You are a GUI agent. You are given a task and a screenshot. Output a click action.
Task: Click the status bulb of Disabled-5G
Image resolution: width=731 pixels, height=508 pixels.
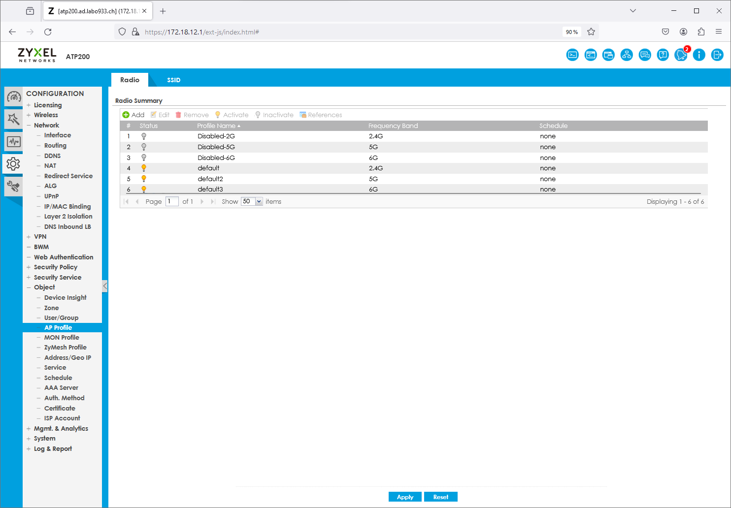pyautogui.click(x=144, y=147)
